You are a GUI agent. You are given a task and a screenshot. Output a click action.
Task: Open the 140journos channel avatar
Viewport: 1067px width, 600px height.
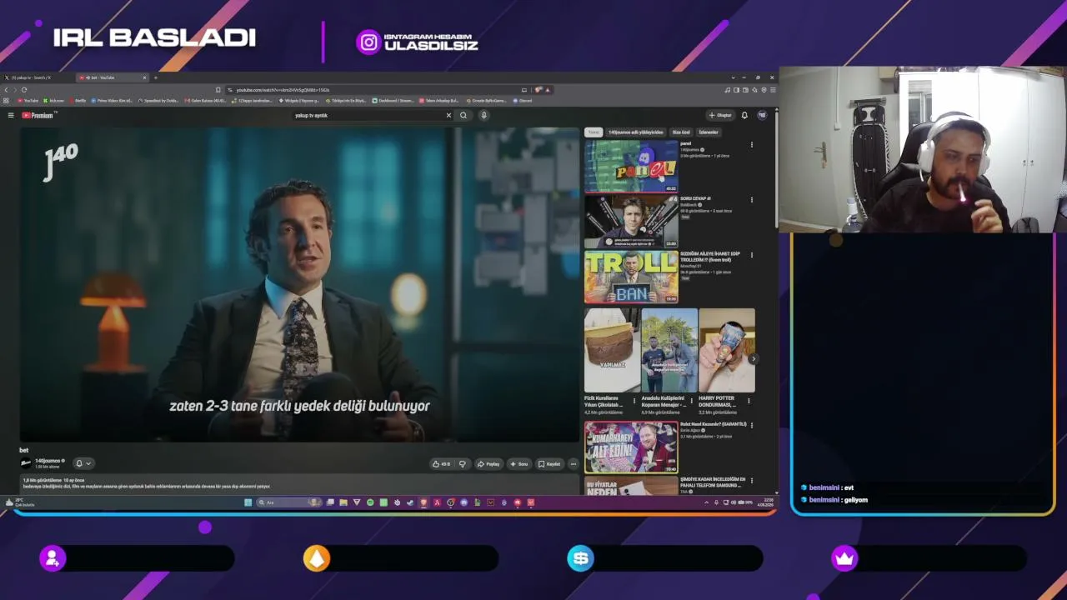(26, 463)
